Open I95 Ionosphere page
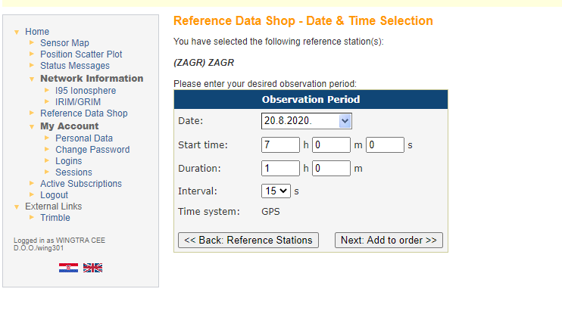 coord(86,91)
